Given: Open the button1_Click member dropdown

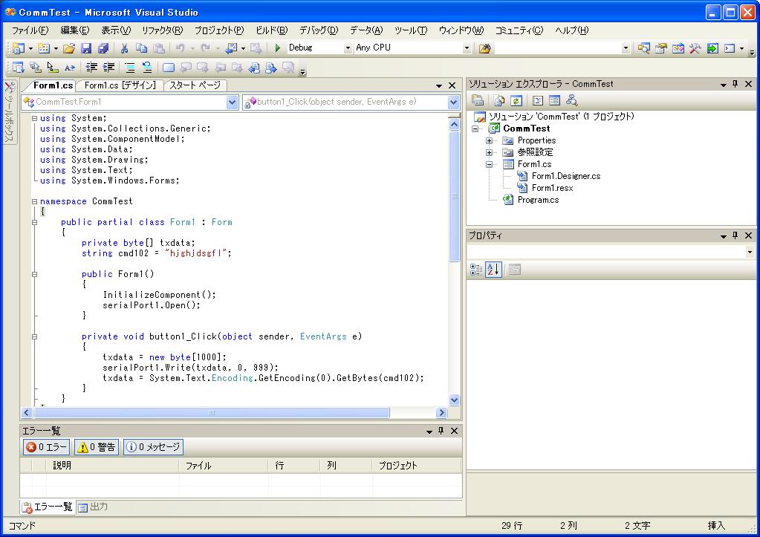Looking at the screenshot, I should [454, 102].
